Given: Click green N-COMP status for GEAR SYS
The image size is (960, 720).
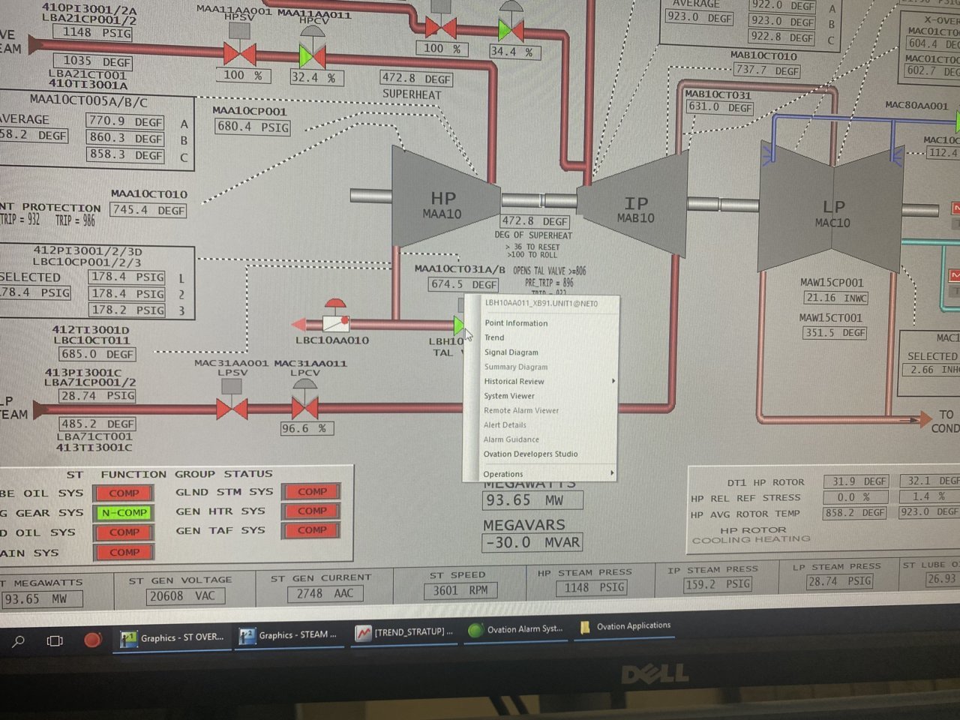Looking at the screenshot, I should [124, 513].
